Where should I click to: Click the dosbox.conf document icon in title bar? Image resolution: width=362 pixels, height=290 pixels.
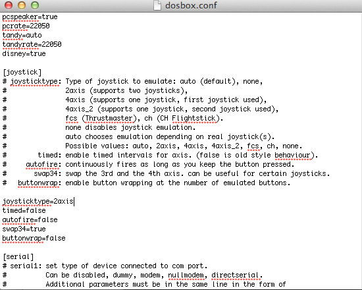157,5
